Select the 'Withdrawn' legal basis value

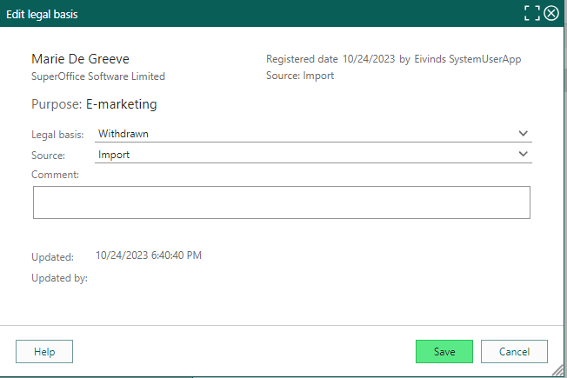click(123, 134)
